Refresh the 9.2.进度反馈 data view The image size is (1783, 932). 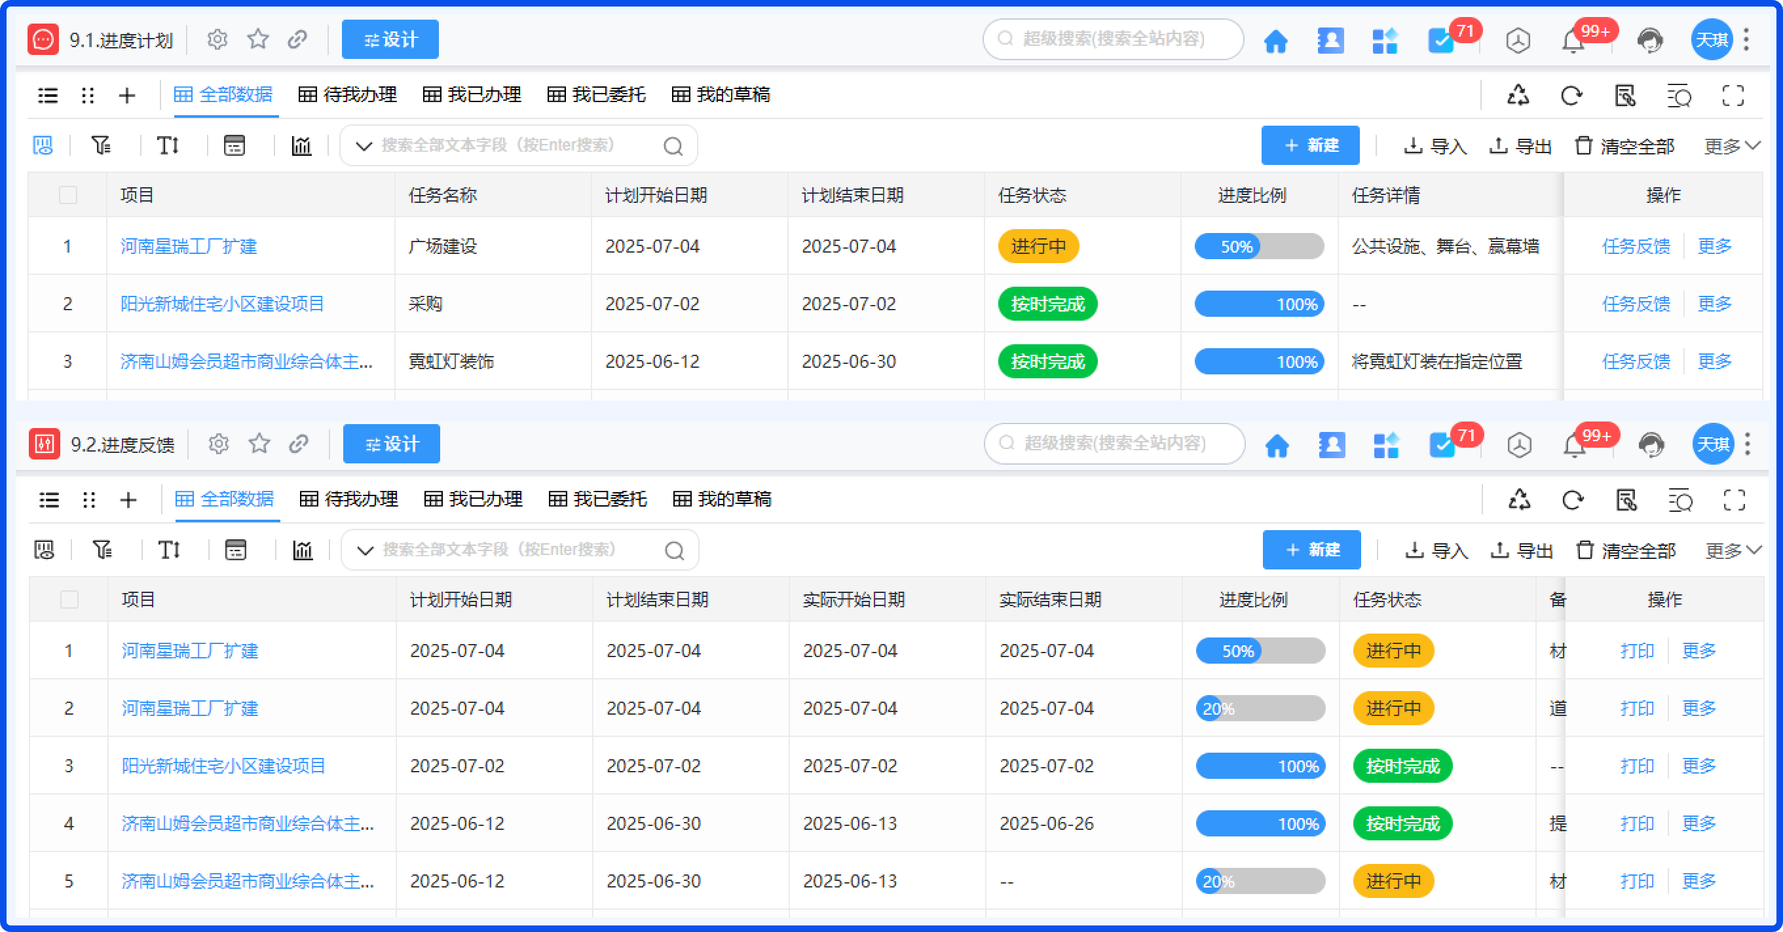tap(1573, 500)
